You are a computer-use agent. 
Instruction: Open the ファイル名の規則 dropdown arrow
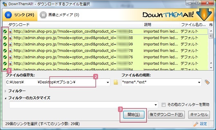point(200,82)
